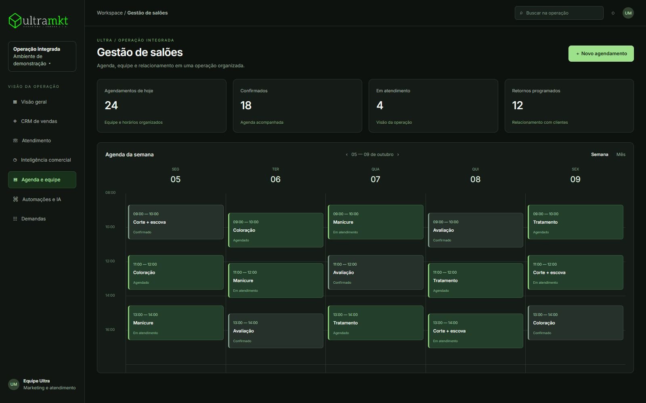
Task: Open QUI 08 09:00 Avaliação appointment
Action: pos(476,230)
